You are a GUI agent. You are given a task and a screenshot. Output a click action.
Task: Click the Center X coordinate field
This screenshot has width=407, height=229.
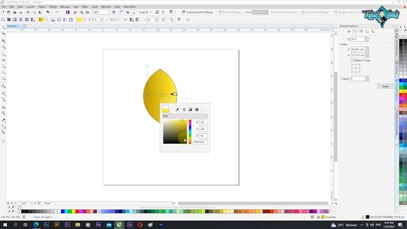click(x=358, y=49)
